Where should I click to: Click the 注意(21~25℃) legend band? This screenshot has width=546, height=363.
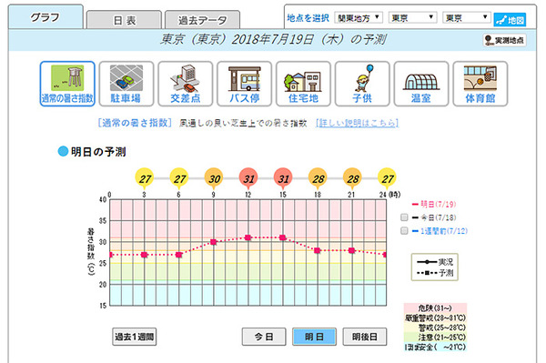click(435, 338)
